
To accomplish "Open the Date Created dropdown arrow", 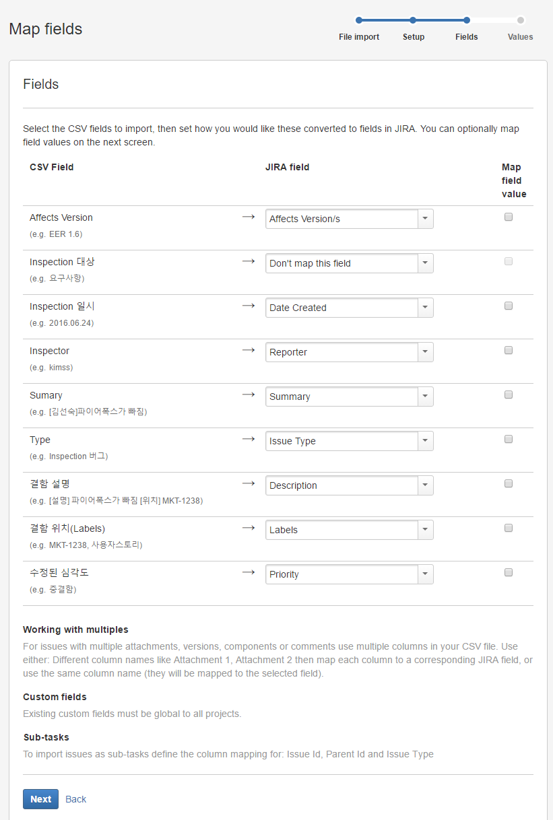I will click(425, 308).
